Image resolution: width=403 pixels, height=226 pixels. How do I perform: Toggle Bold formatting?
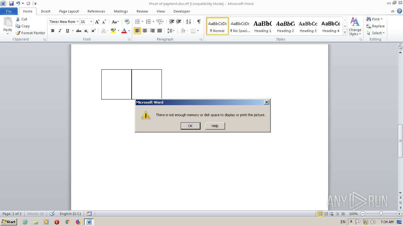tap(53, 31)
